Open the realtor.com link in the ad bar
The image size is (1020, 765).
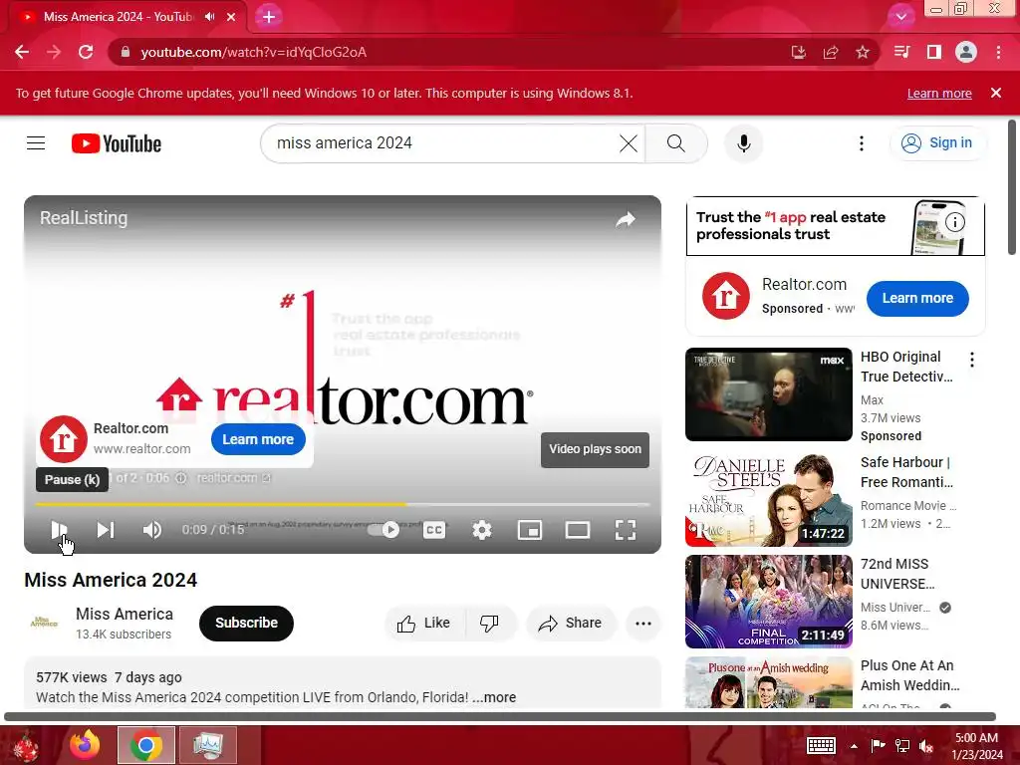coord(233,478)
